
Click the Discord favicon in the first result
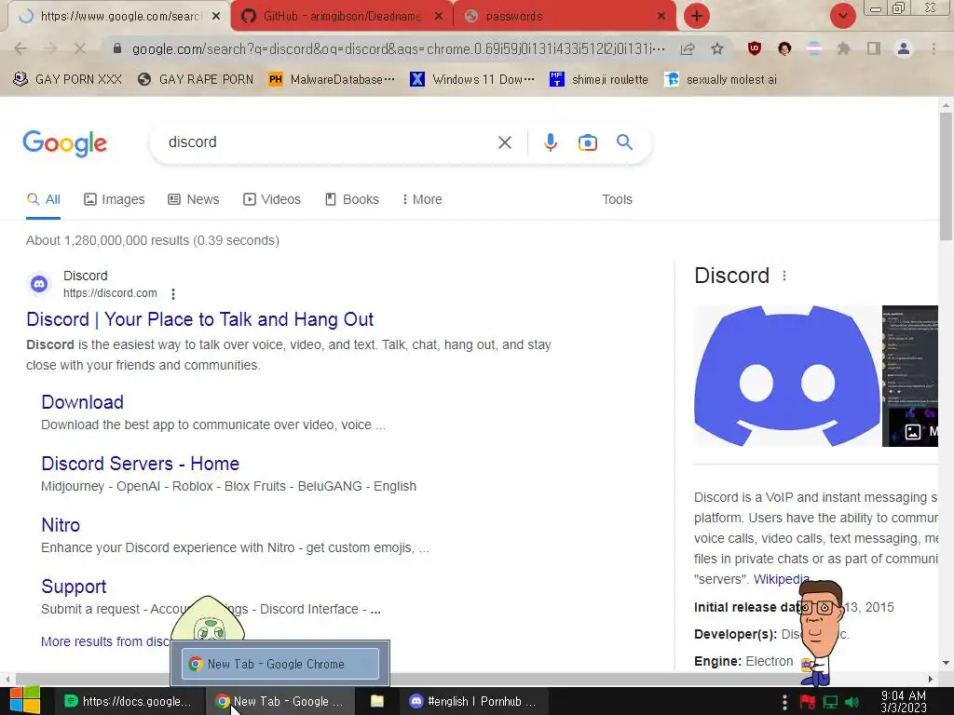[39, 284]
